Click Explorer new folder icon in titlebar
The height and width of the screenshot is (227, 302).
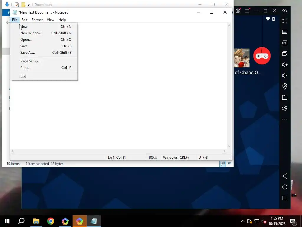point(24,4)
